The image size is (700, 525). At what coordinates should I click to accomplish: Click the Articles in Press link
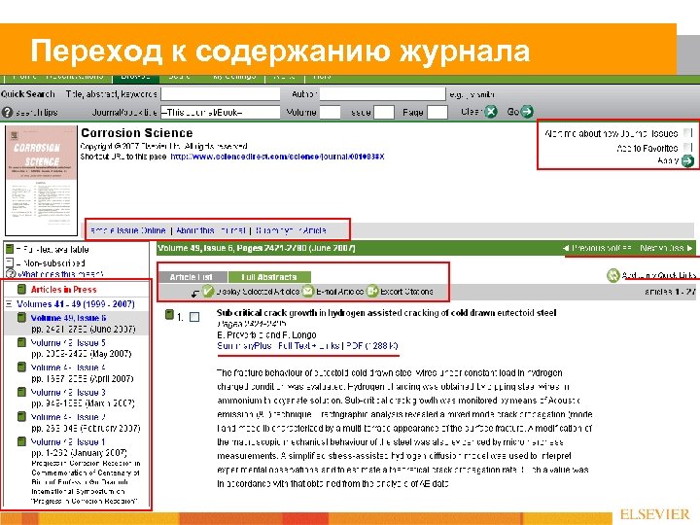(63, 290)
